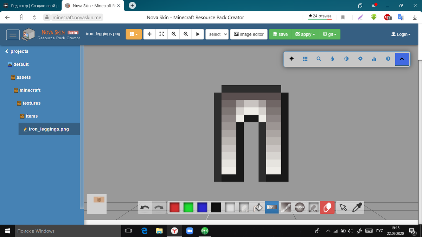Image resolution: width=422 pixels, height=237 pixels.
Task: Click the Nova Skin logo
Action: (50, 34)
